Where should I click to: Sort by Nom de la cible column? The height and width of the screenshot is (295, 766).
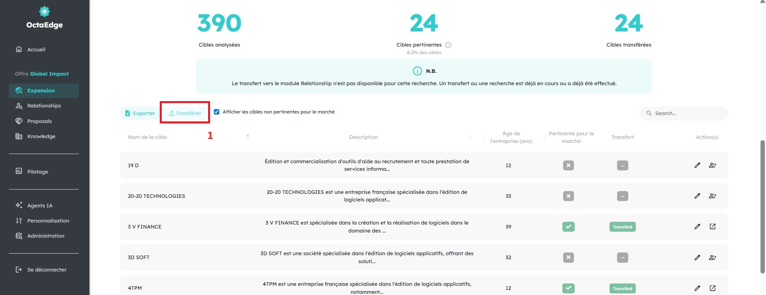(x=248, y=137)
